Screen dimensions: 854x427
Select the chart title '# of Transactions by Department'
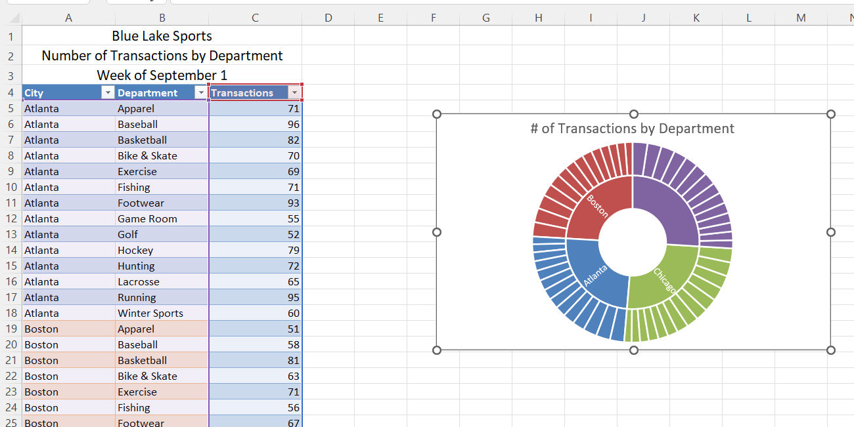point(633,129)
